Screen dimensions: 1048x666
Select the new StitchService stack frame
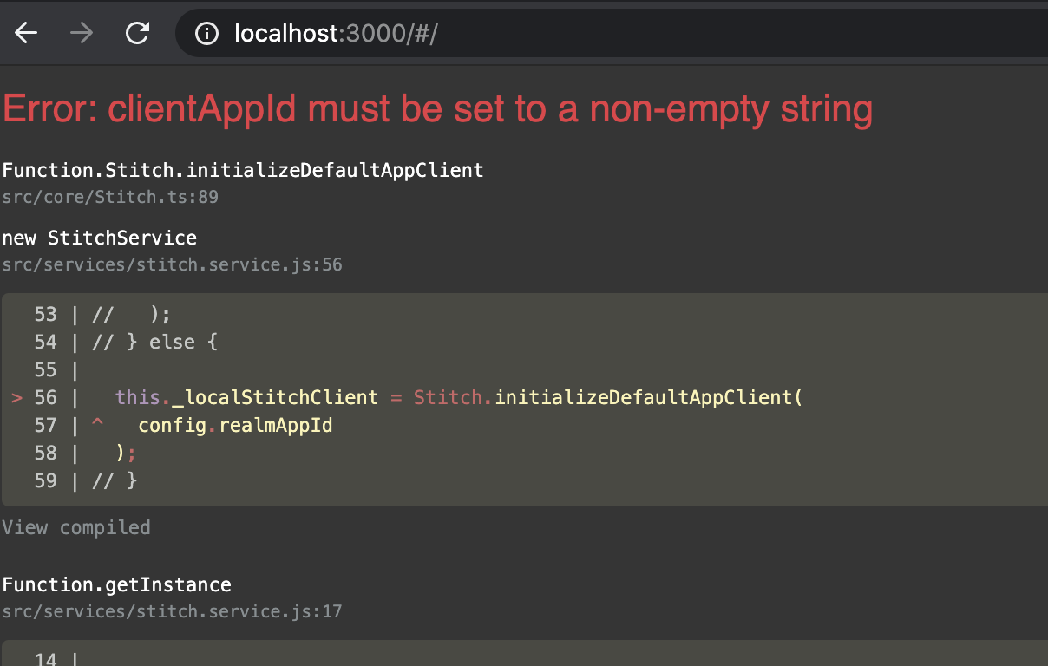point(100,238)
